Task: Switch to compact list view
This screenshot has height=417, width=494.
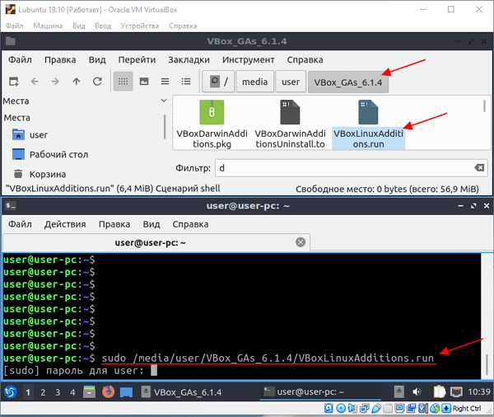Action: point(165,82)
